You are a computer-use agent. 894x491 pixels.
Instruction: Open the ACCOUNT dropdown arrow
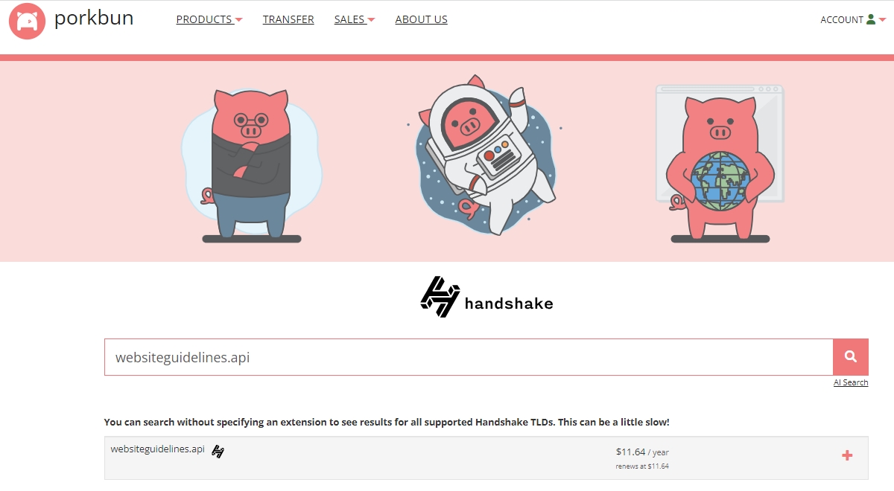(882, 20)
